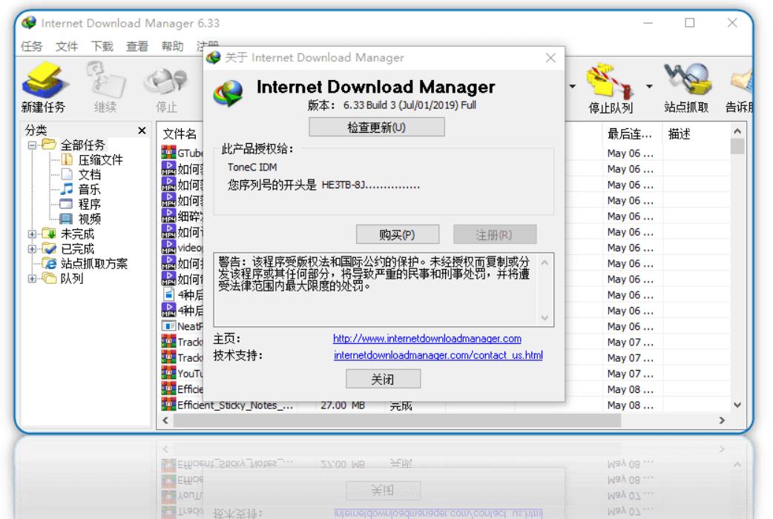Select the 站点抓取方案 tree item

(x=93, y=264)
